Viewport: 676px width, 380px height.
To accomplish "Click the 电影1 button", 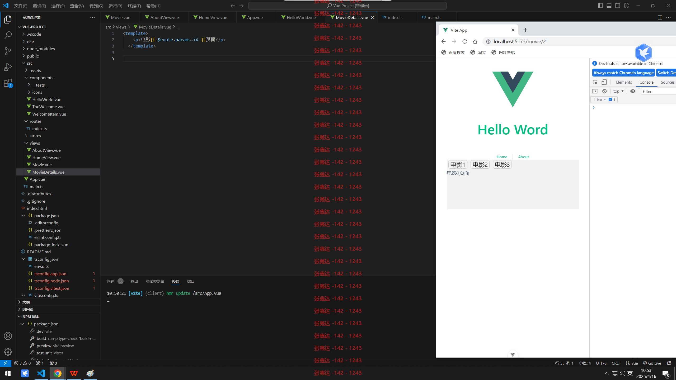I will (458, 165).
